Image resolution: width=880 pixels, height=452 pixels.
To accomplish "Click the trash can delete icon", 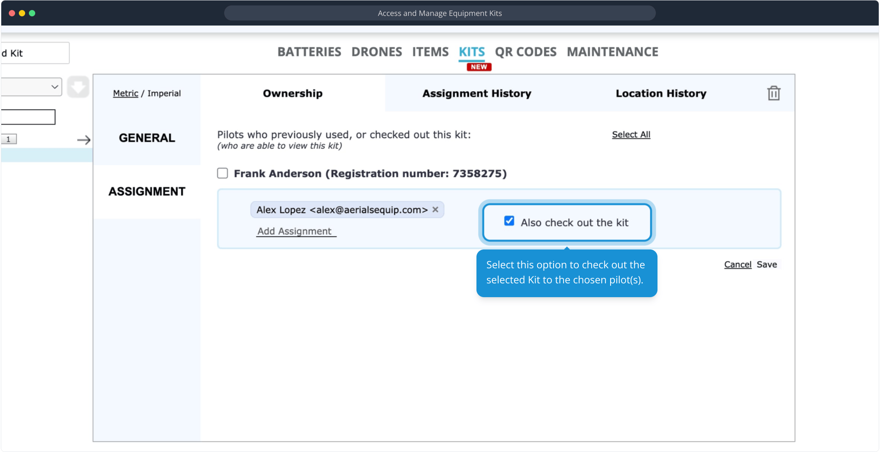I will 774,93.
